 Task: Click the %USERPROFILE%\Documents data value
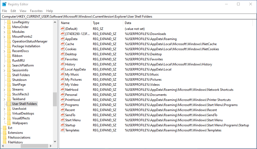pyautogui.click(x=146, y=95)
